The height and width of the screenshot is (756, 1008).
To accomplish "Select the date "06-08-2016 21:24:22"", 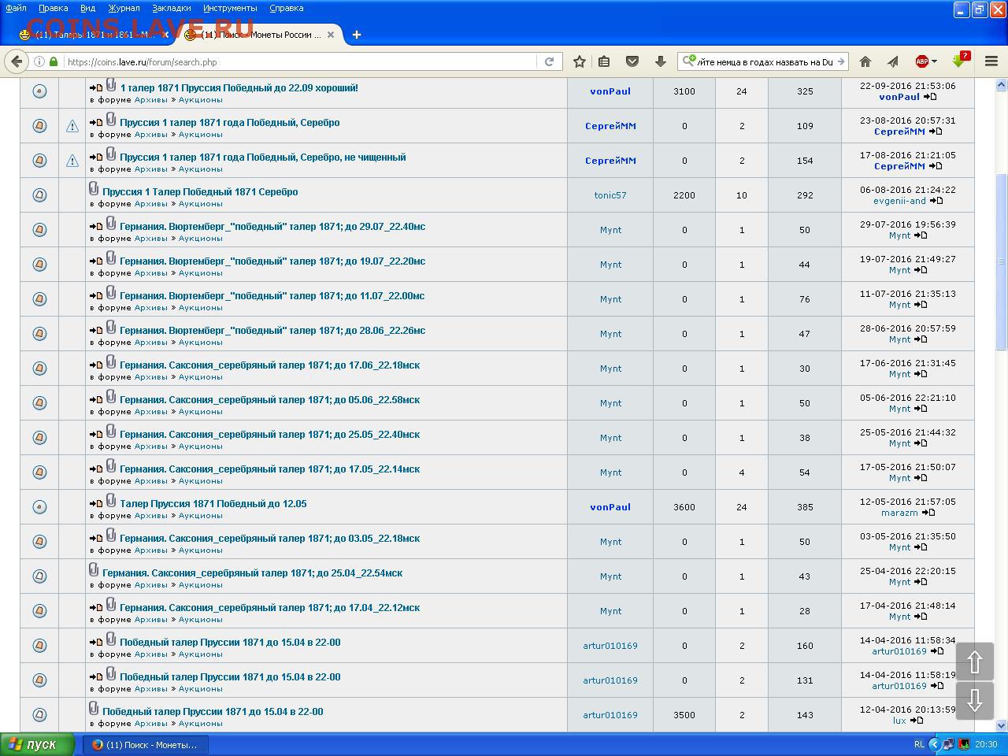I will [x=907, y=190].
